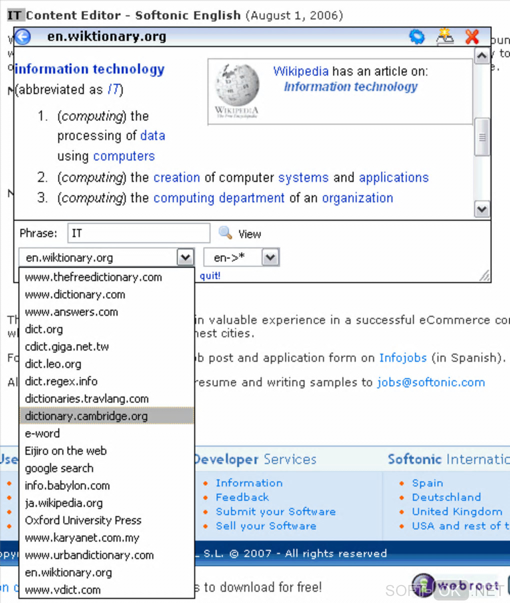Select www.dictionary.com from list
This screenshot has width=510, height=603.
(x=106, y=294)
